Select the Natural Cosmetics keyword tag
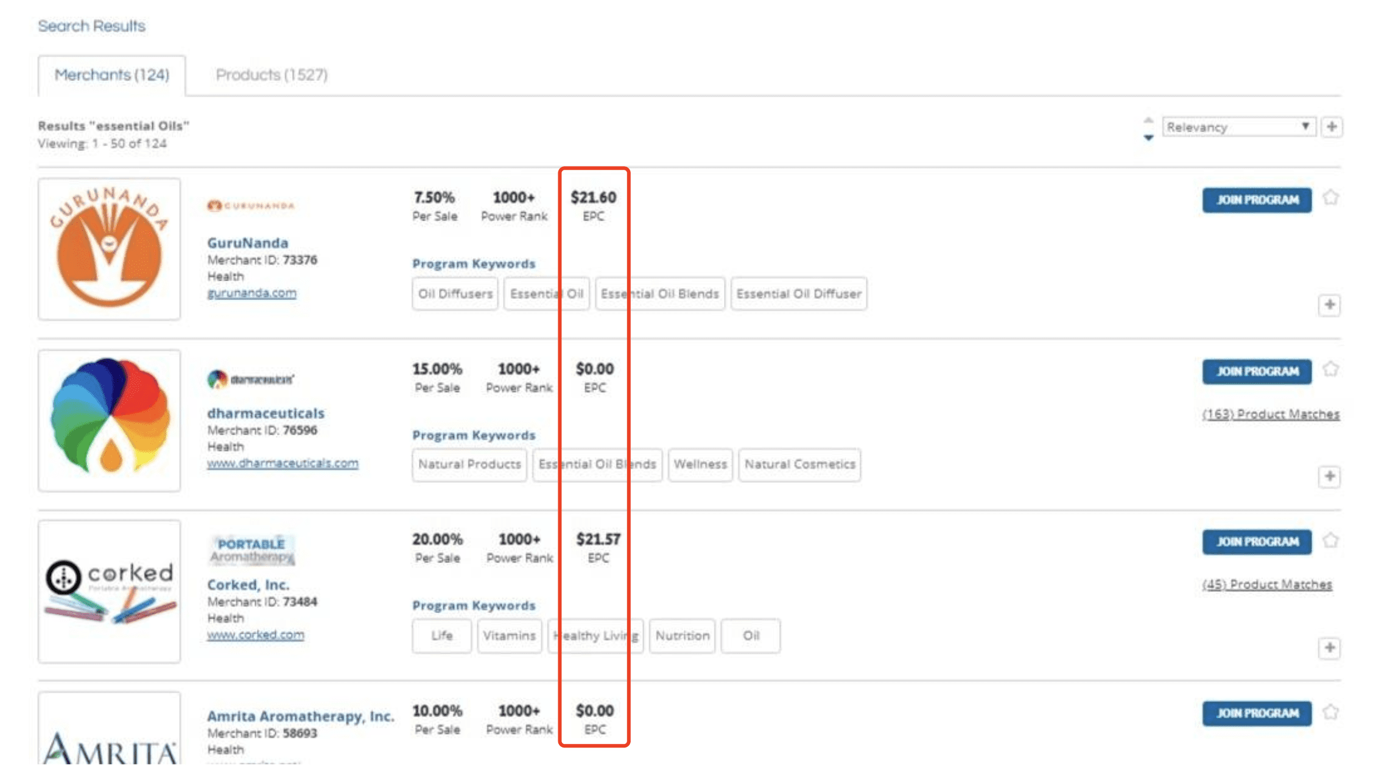The image size is (1387, 778). point(799,464)
